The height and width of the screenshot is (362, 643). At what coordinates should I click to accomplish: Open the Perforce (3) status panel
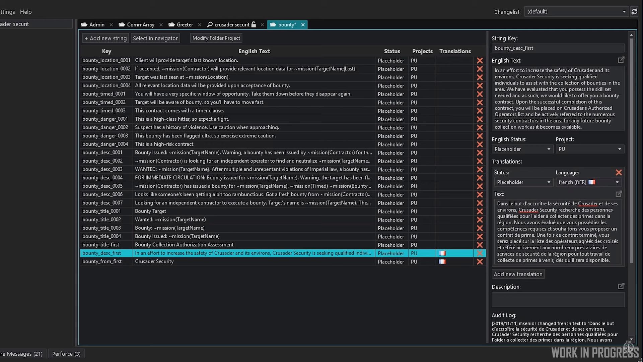click(x=66, y=354)
